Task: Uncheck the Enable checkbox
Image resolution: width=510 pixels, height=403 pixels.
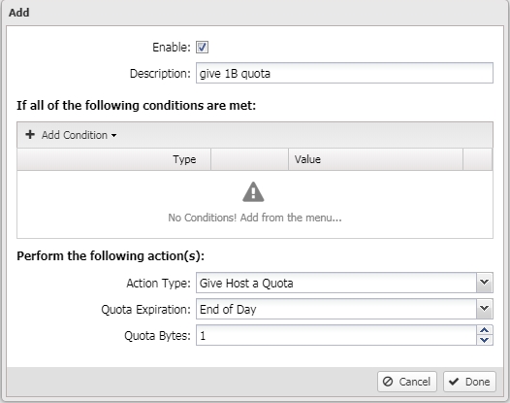Action: coord(202,48)
